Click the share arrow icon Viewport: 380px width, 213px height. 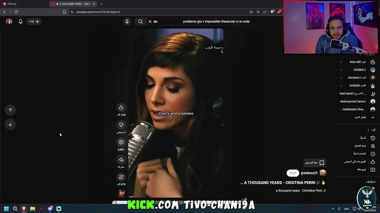click(121, 160)
